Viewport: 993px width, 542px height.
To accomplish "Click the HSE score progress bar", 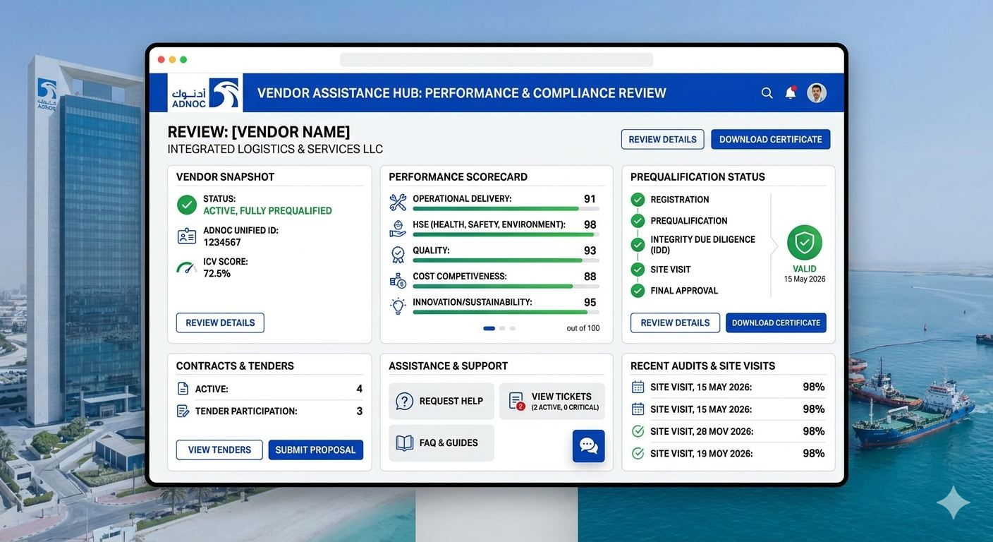I will point(506,235).
